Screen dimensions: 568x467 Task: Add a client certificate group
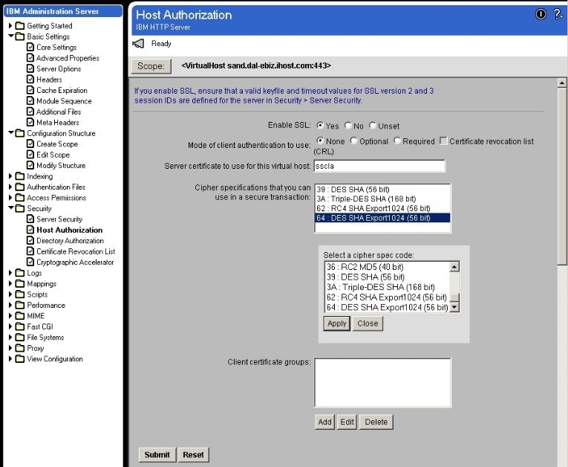pyautogui.click(x=324, y=422)
